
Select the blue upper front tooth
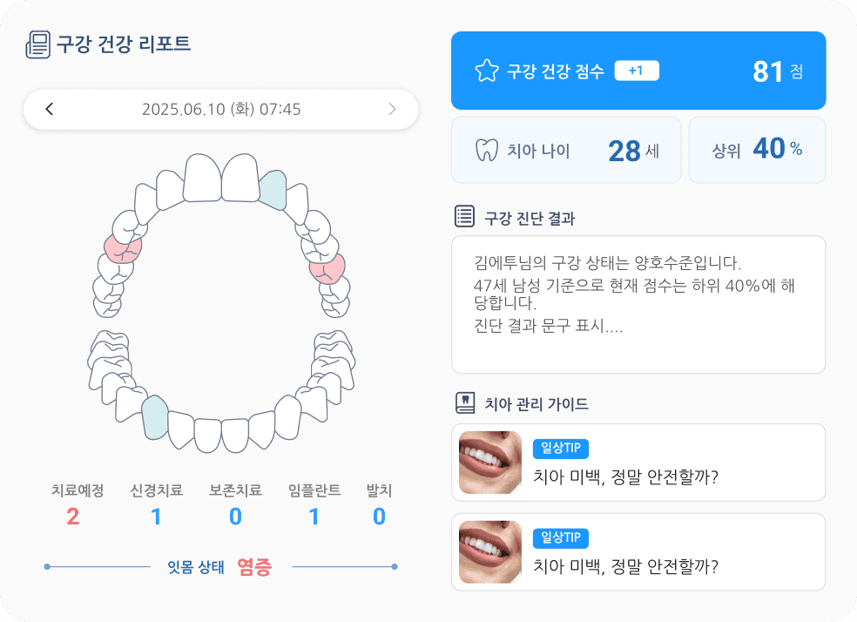pyautogui.click(x=273, y=190)
